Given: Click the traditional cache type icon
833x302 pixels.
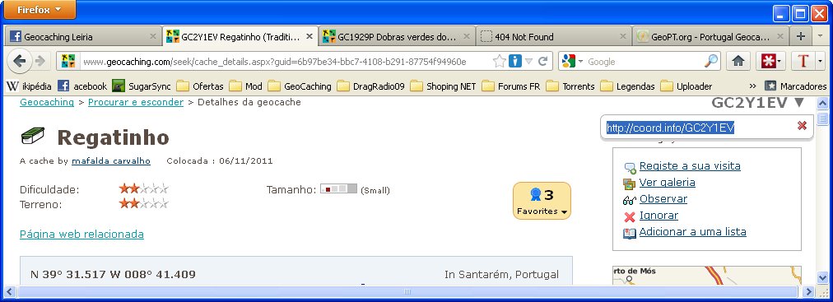Looking at the screenshot, I should click(33, 136).
